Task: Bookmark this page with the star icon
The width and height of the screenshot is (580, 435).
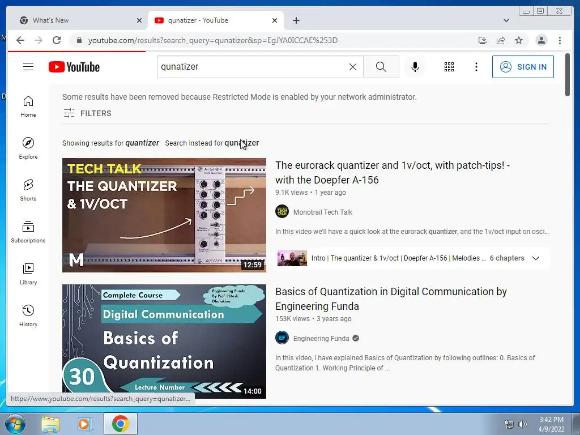Action: 519,40
